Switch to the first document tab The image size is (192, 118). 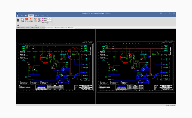pos(23,27)
